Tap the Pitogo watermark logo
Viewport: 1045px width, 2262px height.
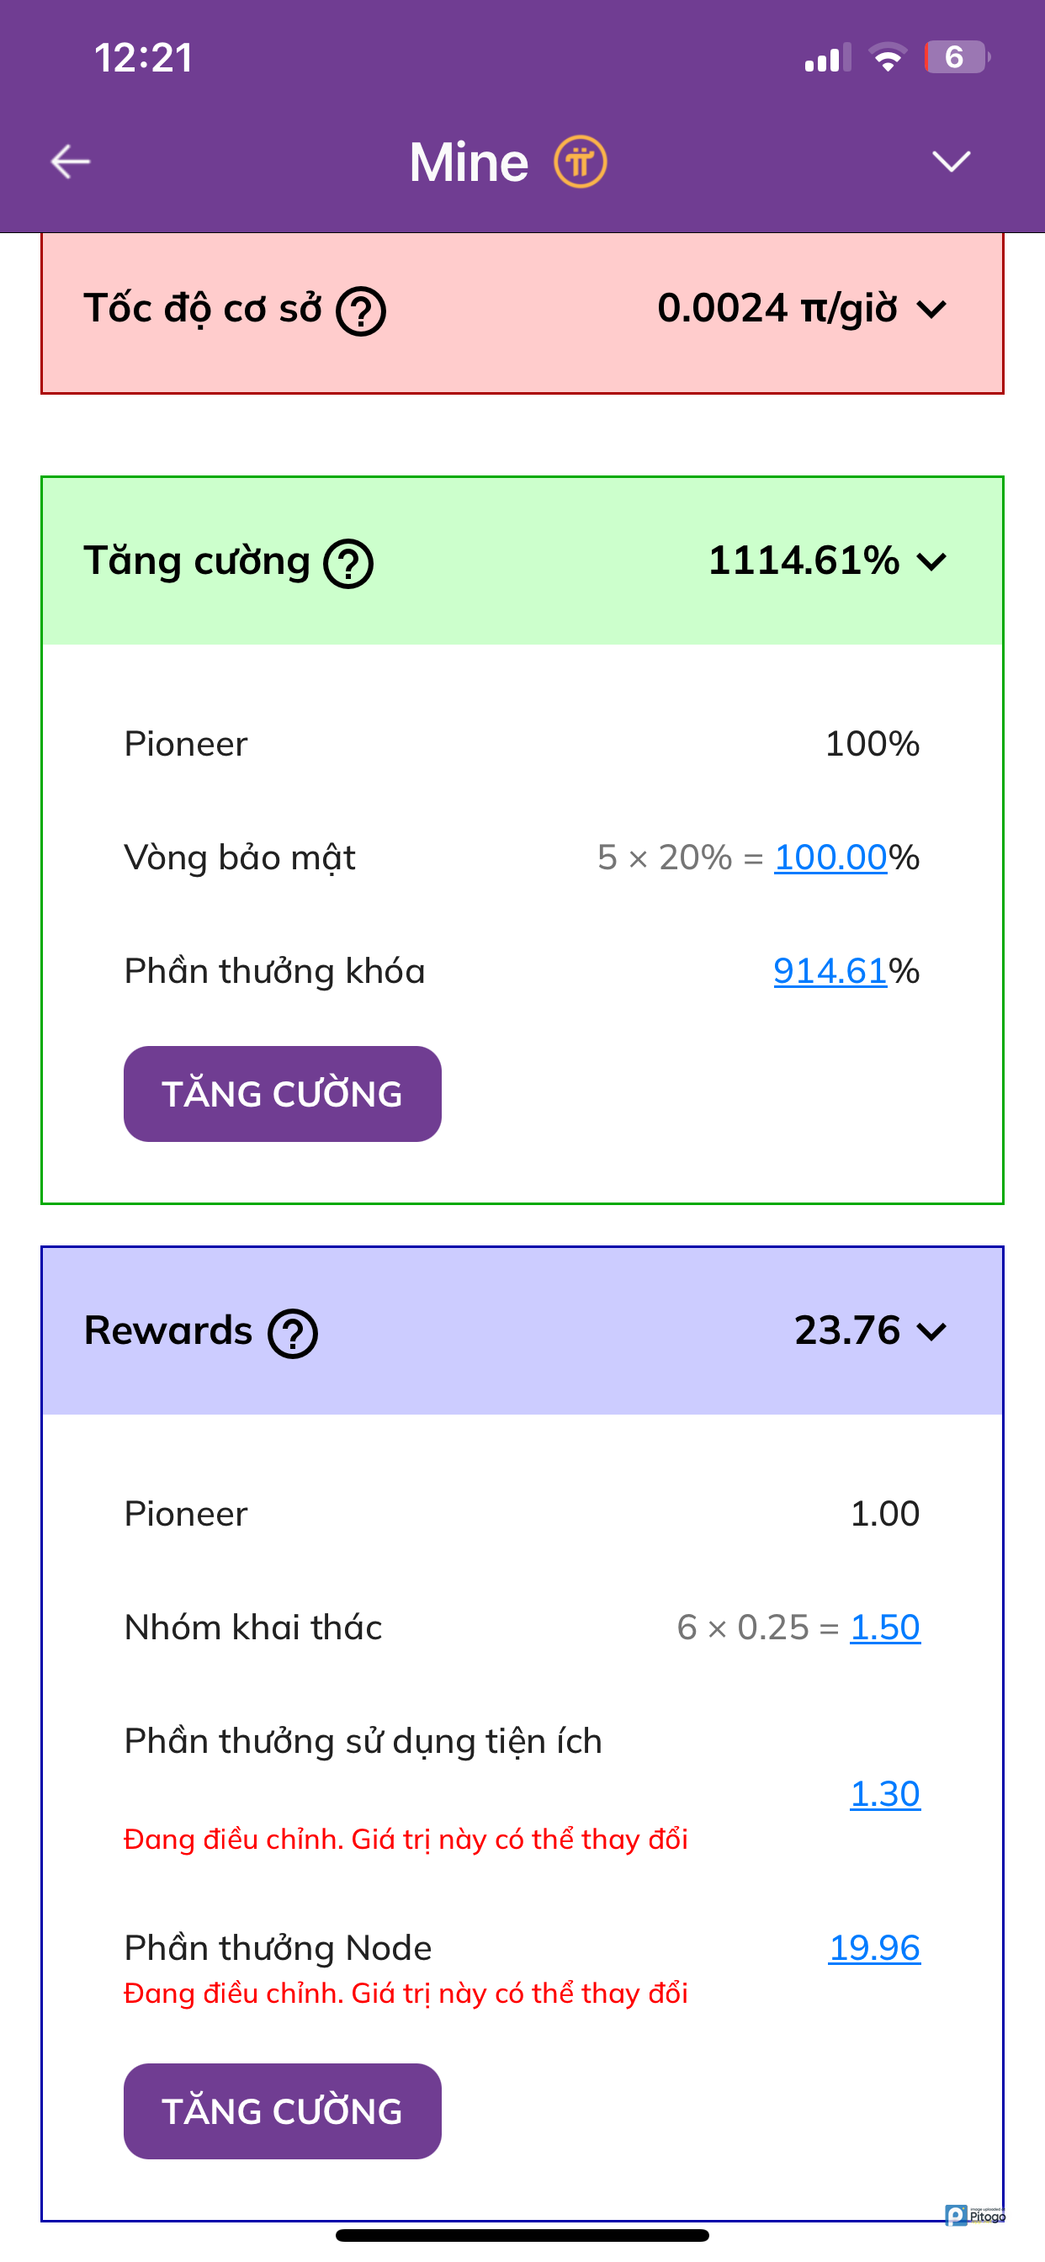coord(976,2214)
